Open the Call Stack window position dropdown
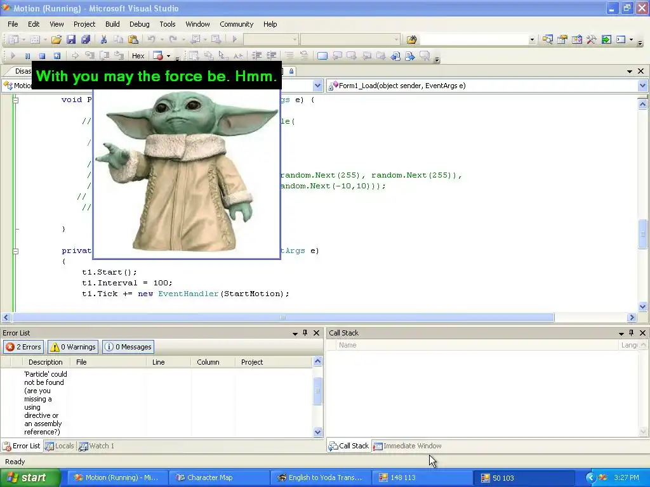Viewport: 650px width, 487px height. (621, 334)
